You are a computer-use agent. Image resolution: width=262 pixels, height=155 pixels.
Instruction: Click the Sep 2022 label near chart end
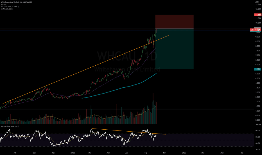point(146,153)
